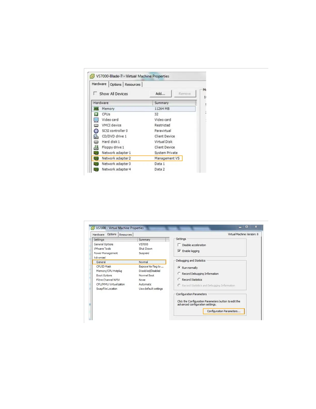
Task: Select the Memory row
Action: click(144, 109)
